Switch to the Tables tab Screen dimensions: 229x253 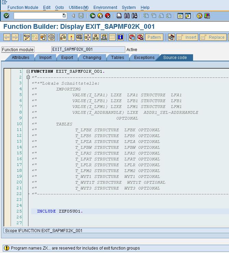pos(118,58)
